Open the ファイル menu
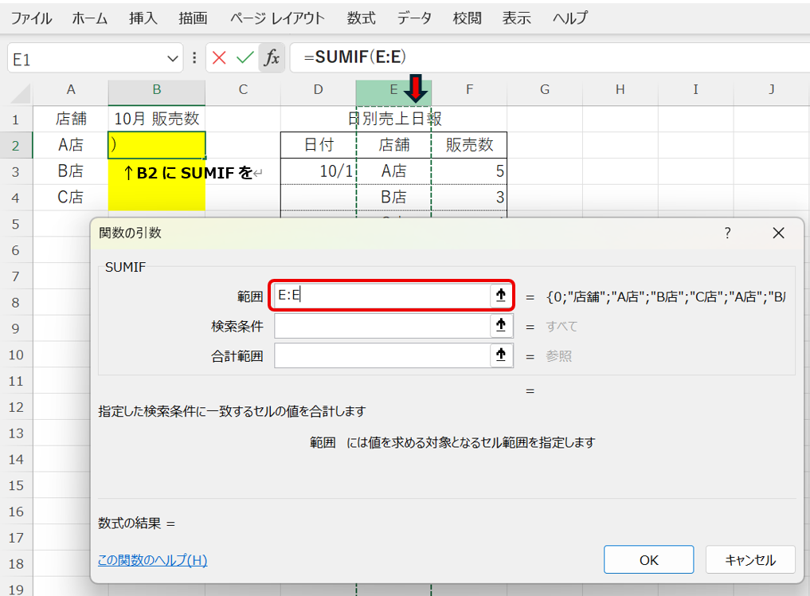The height and width of the screenshot is (596, 810). point(32,18)
